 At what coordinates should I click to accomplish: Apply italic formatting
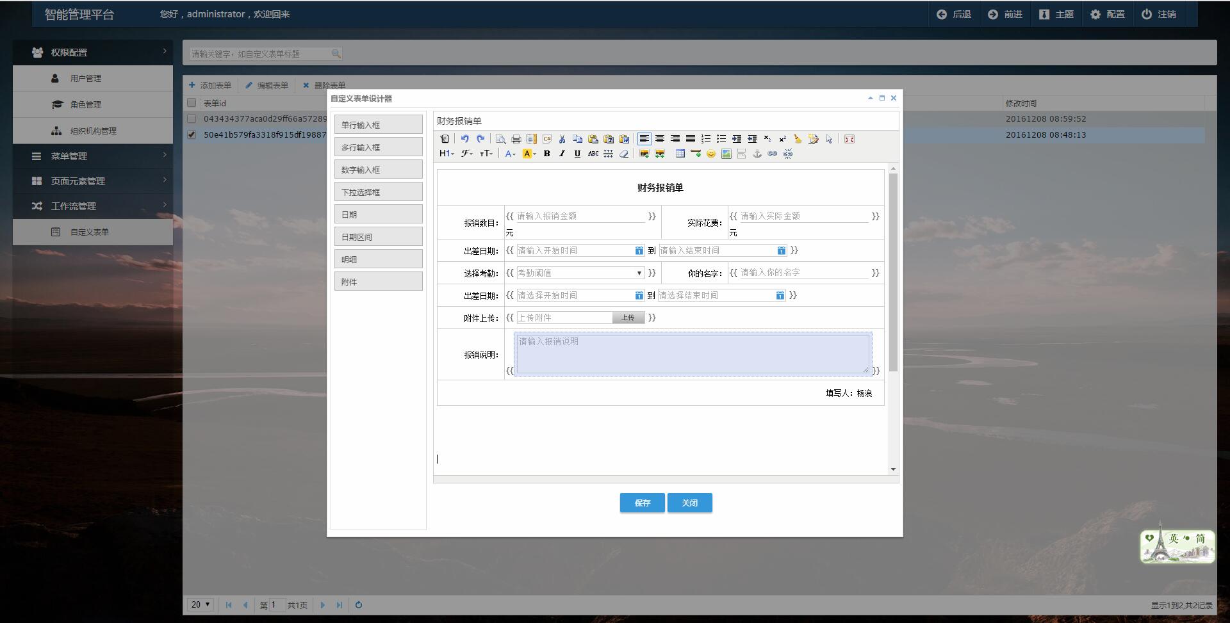562,154
